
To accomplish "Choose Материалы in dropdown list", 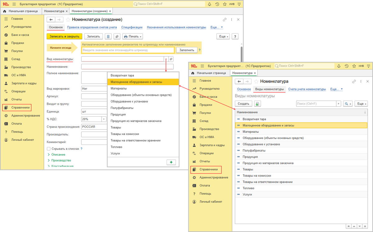I will pyautogui.click(x=143, y=88).
